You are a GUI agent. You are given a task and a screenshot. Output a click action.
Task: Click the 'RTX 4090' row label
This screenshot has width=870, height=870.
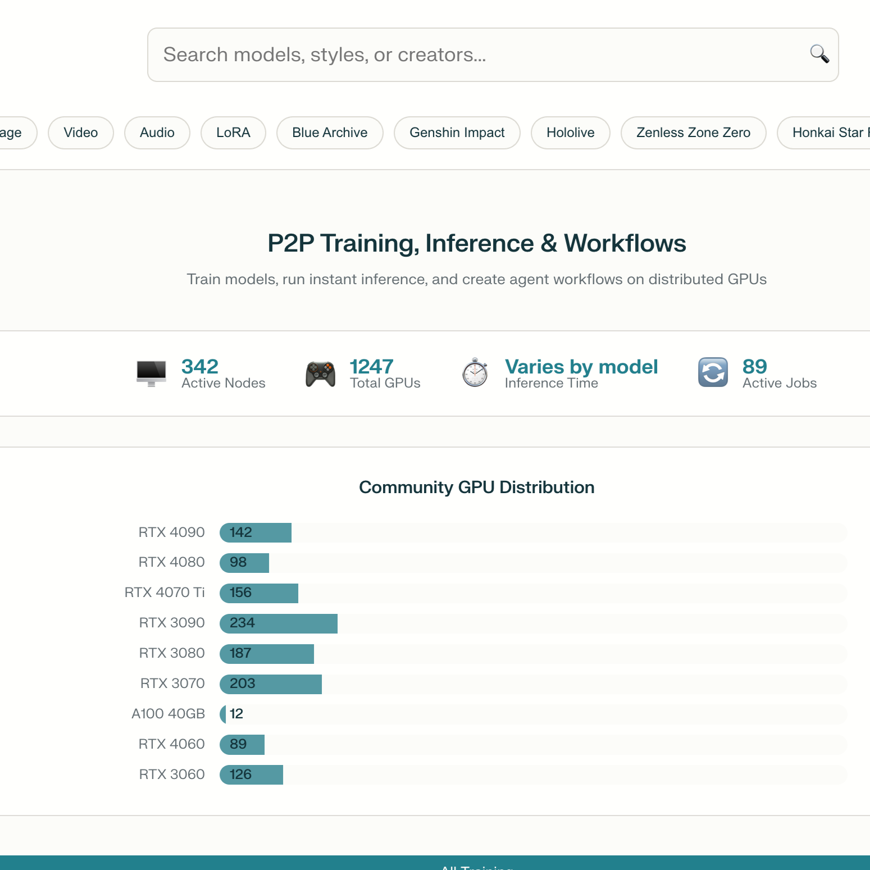click(x=172, y=532)
